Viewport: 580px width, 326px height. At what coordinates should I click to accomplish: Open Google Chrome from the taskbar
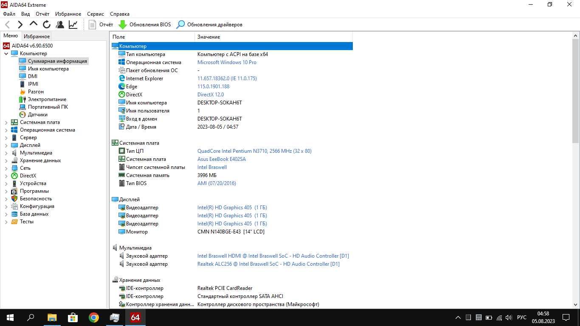click(94, 318)
